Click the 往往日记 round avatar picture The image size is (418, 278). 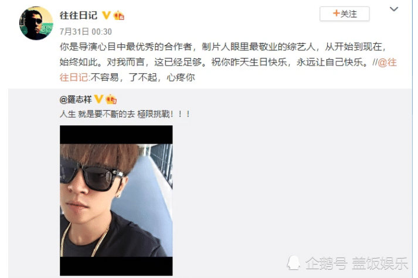point(36,23)
